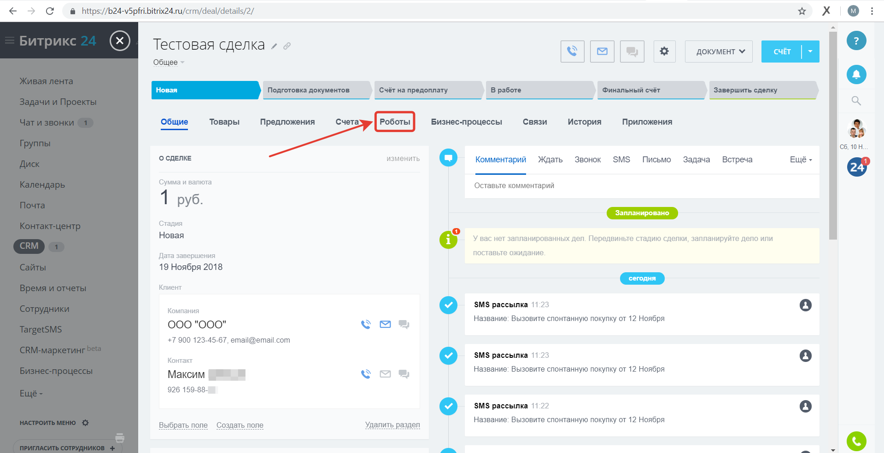Image resolution: width=884 pixels, height=453 pixels.
Task: Click the comment bubble timeline icon
Action: (x=448, y=158)
